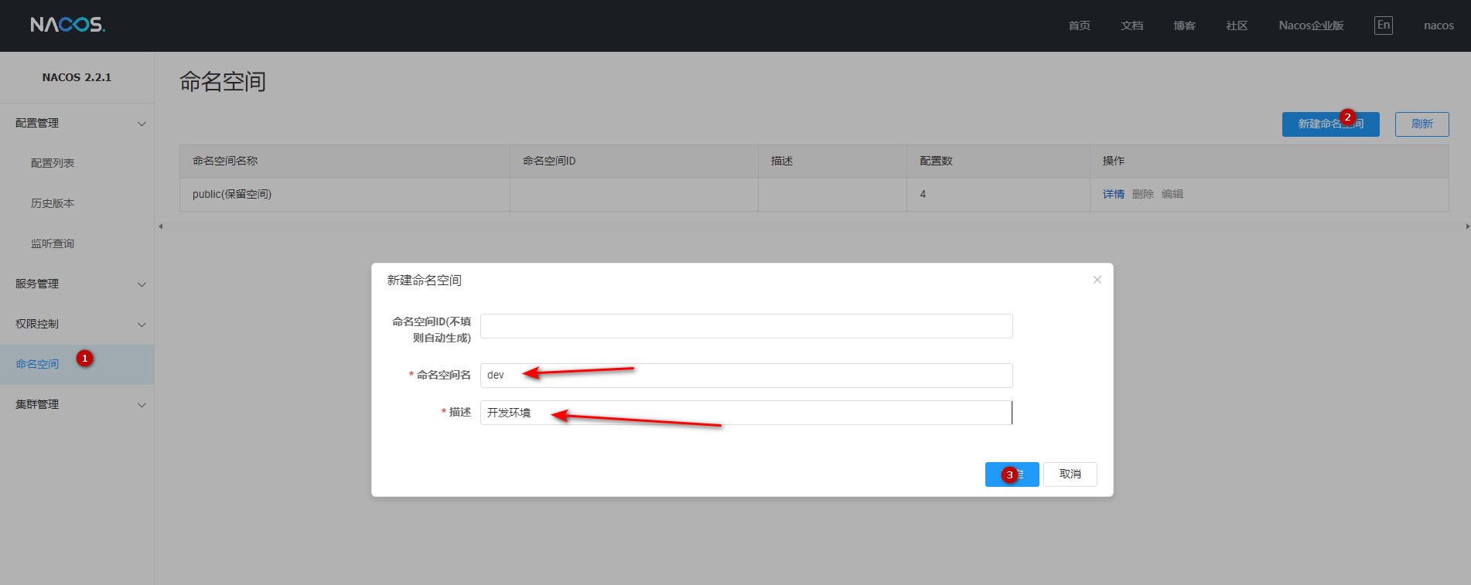Click the NACOS 2.2.1 version label
Screen dimensions: 1471x585
pos(77,77)
